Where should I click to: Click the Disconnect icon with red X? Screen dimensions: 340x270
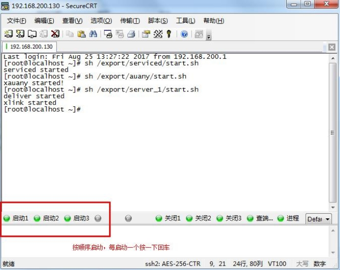(55, 34)
